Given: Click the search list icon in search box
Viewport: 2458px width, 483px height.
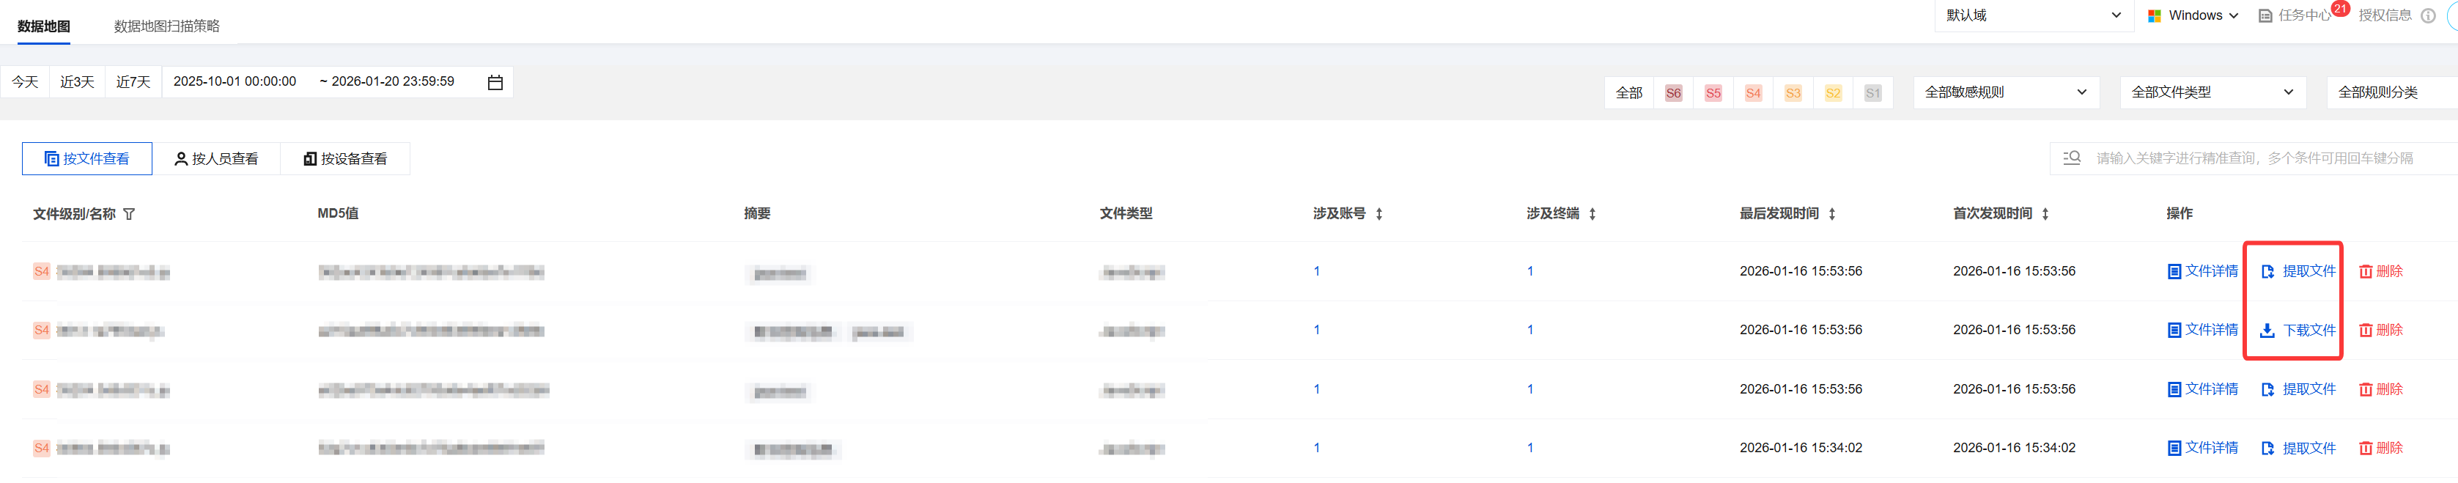Looking at the screenshot, I should tap(2072, 158).
